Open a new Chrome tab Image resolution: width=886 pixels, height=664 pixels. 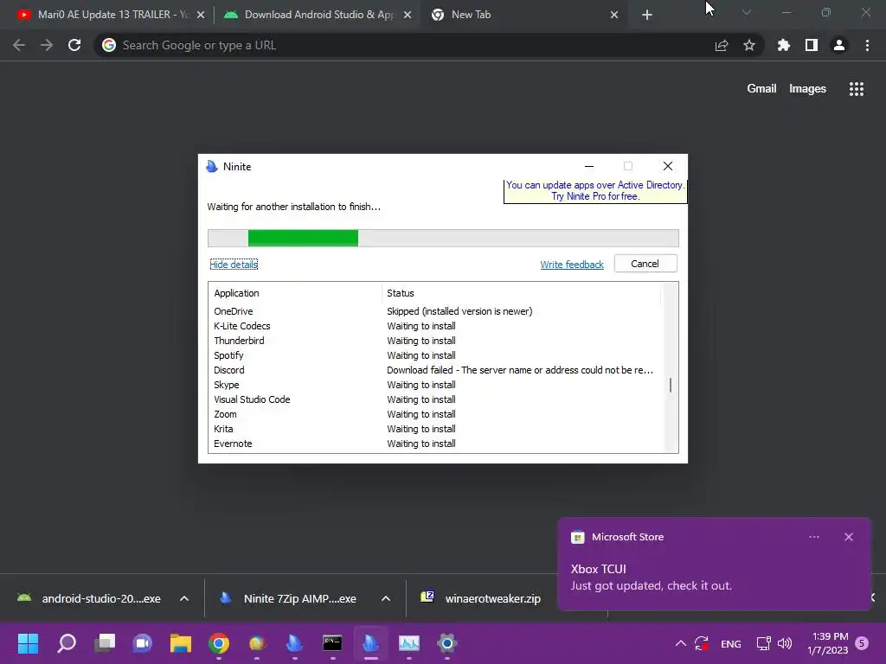[647, 15]
